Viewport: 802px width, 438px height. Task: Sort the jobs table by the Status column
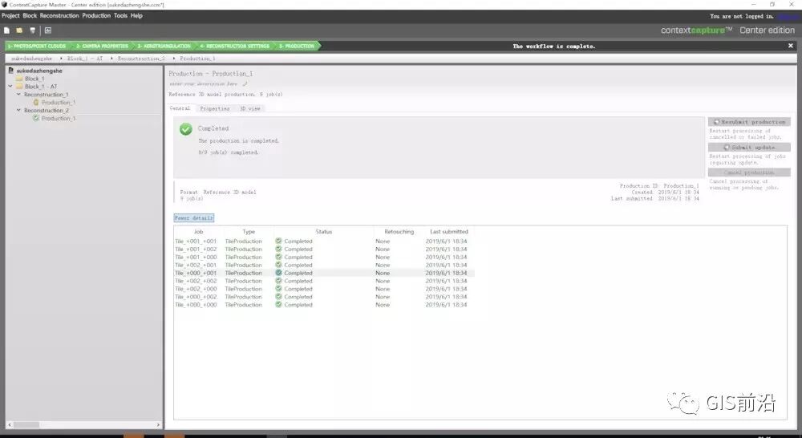tap(324, 232)
